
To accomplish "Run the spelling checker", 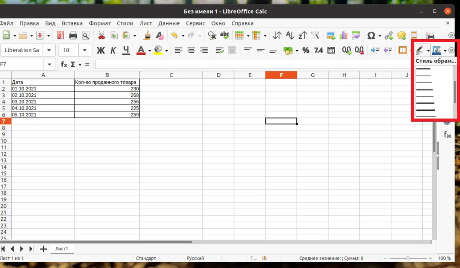I will (224, 35).
